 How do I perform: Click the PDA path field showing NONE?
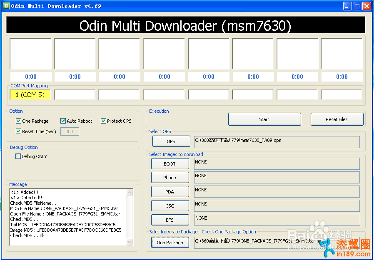277,192
